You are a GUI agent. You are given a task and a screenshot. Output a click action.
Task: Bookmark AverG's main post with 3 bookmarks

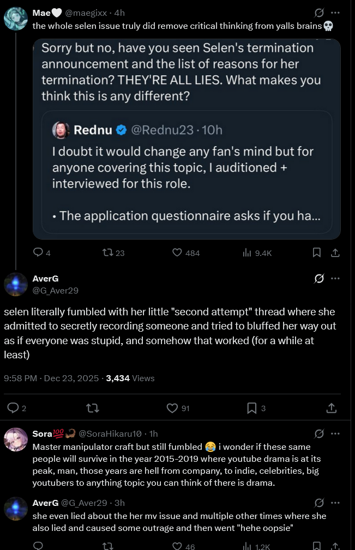(x=251, y=408)
